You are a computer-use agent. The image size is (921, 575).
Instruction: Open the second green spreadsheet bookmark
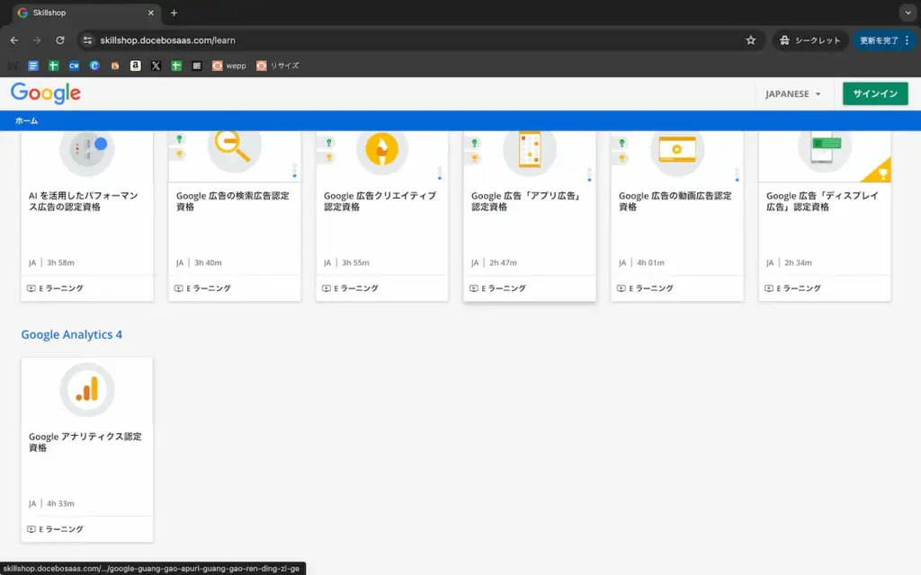click(x=176, y=66)
